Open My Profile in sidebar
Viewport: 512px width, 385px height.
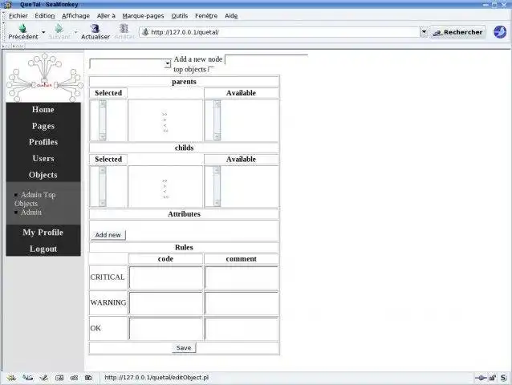pos(43,233)
